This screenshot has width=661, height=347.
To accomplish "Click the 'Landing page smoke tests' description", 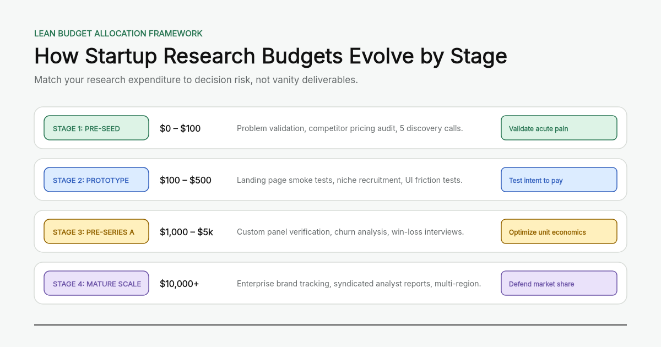I will pos(350,180).
